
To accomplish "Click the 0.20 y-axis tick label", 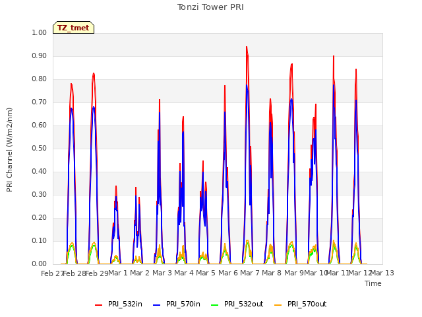I will pos(40,218).
